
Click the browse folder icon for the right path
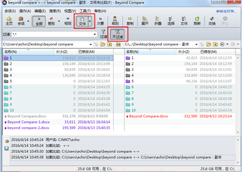(209, 45)
